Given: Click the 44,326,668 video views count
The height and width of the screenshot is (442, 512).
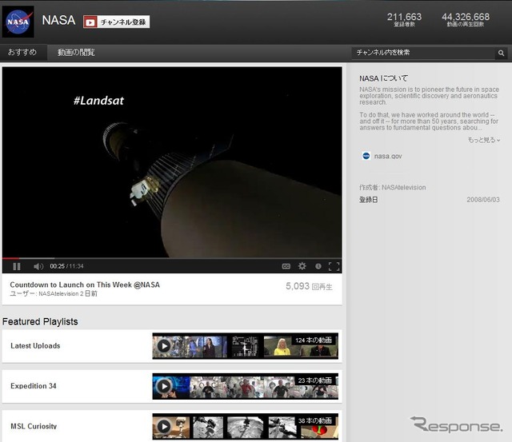Looking at the screenshot, I should click(466, 17).
